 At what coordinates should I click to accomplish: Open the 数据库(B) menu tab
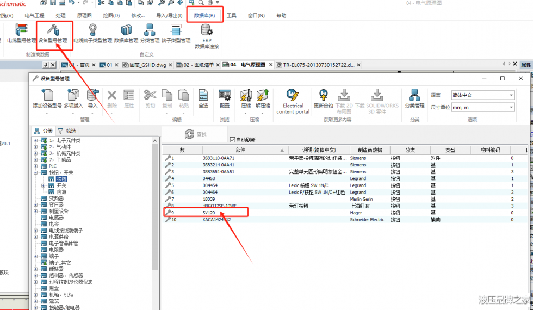204,15
